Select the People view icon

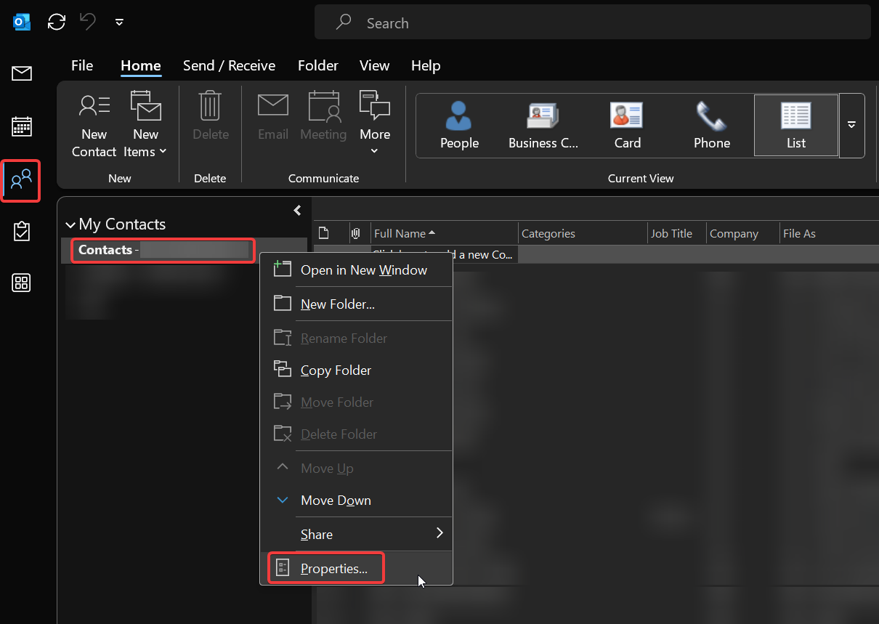click(x=459, y=124)
